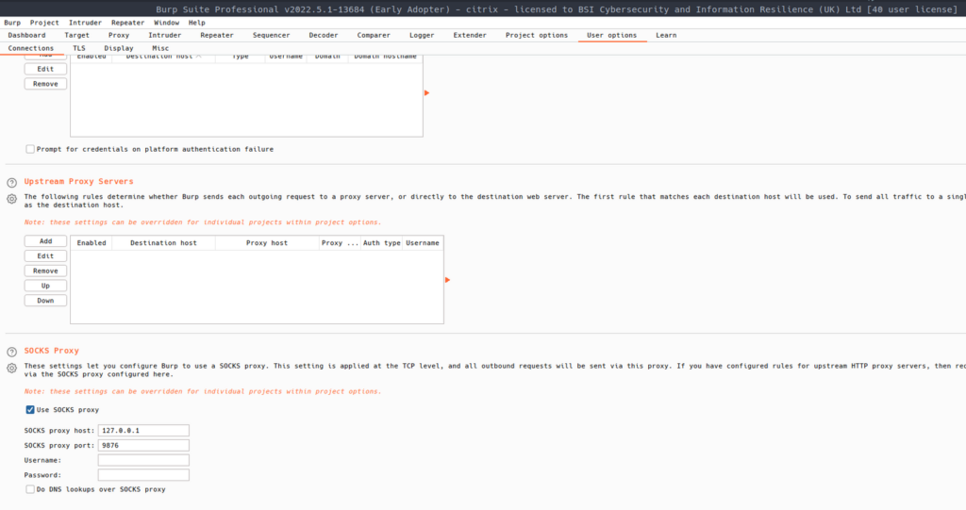Screen dimensions: 966x510
Task: Switch to the Decoder tab
Action: pyautogui.click(x=324, y=35)
